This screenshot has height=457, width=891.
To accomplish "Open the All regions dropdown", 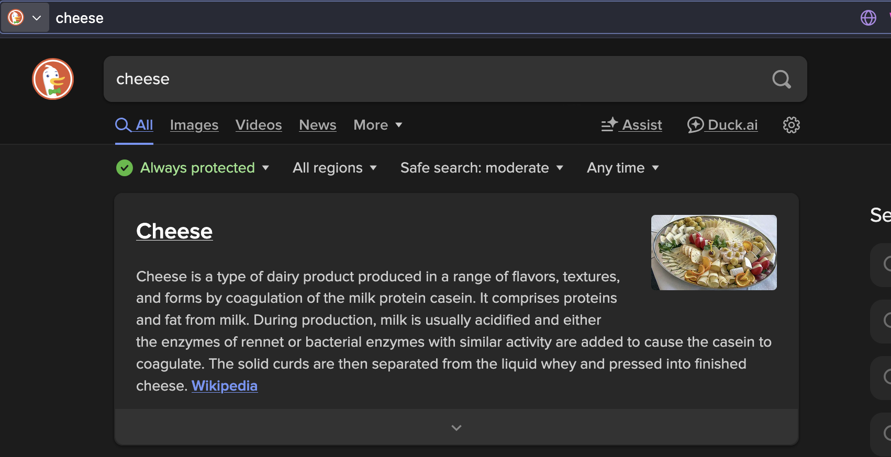I will coord(335,168).
